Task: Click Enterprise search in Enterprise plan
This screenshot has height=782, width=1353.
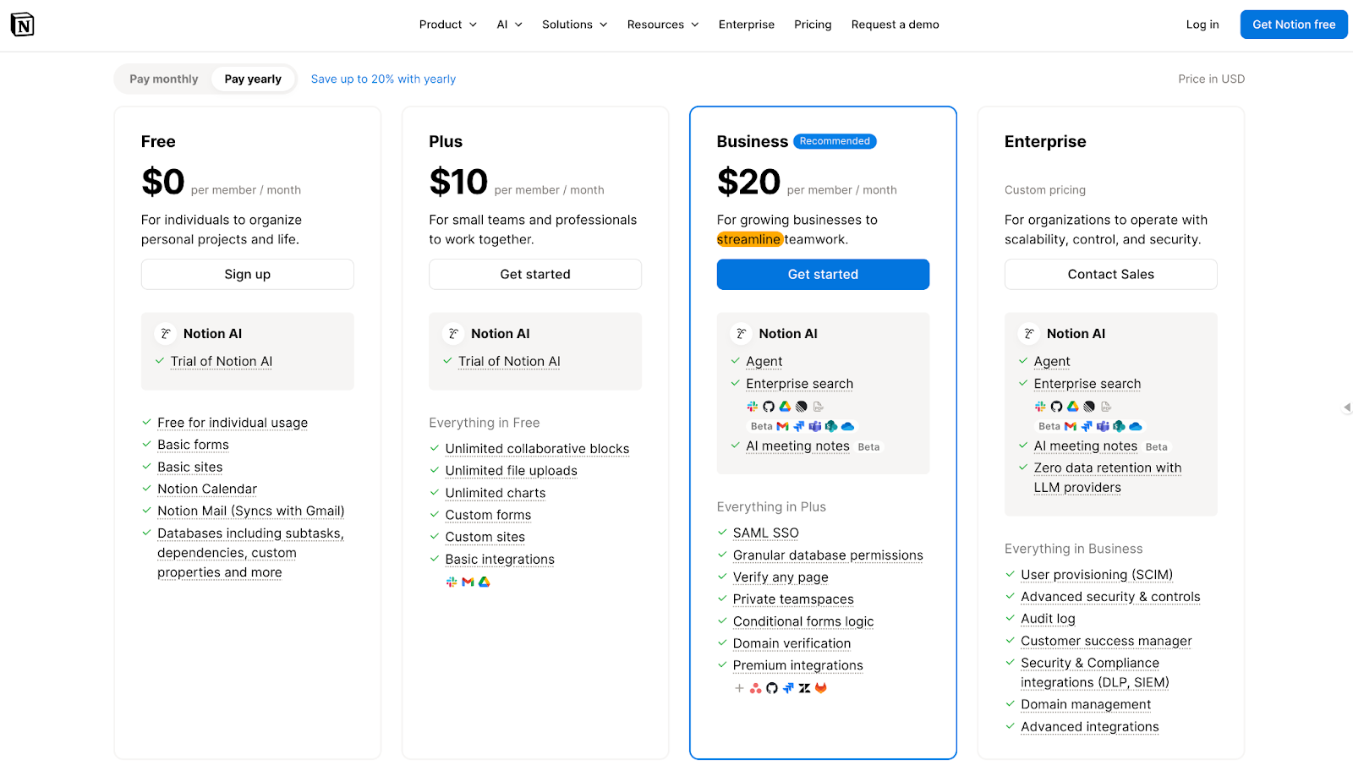Action: (x=1087, y=384)
